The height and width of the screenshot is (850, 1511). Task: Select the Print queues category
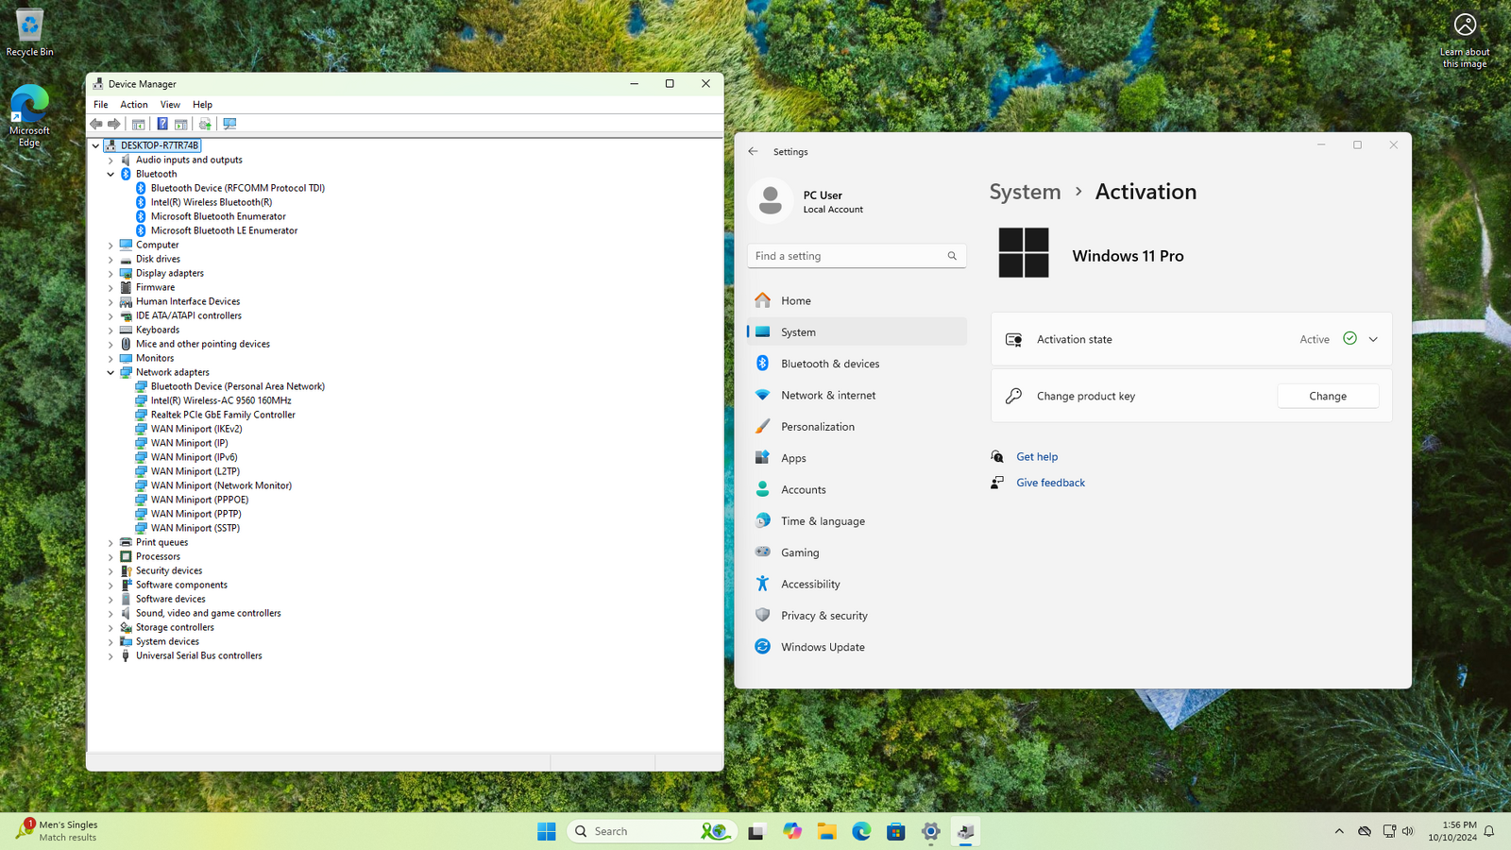[161, 542]
